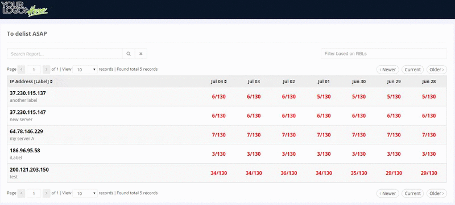
Task: Click the magnifier search button
Action: click(x=129, y=54)
